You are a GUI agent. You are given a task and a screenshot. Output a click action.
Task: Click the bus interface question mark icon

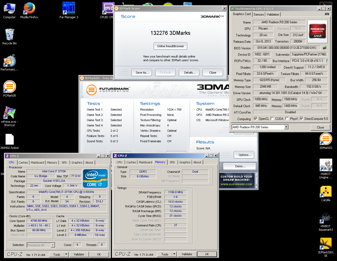coord(327,61)
